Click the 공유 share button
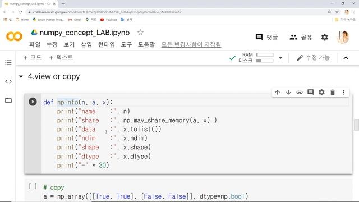This screenshot has width=359, height=202. click(301, 37)
